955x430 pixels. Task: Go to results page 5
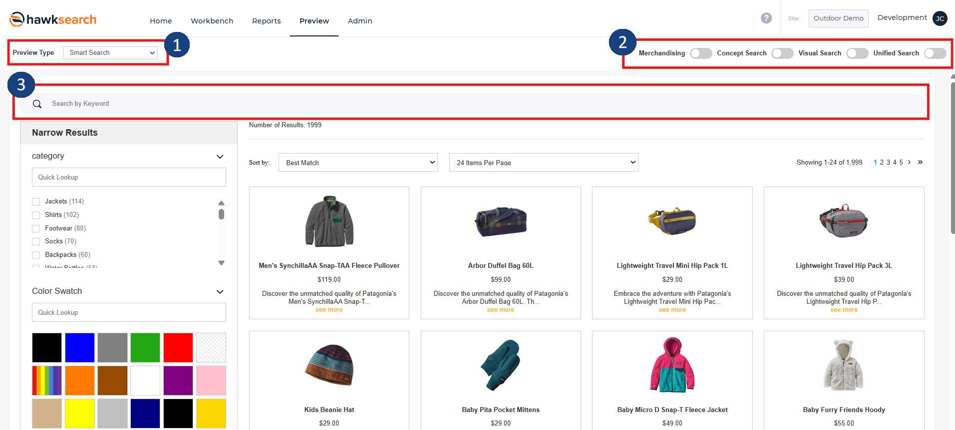click(901, 162)
